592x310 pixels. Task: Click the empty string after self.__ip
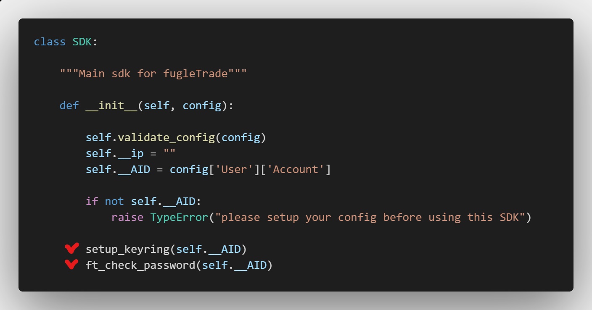click(x=169, y=153)
